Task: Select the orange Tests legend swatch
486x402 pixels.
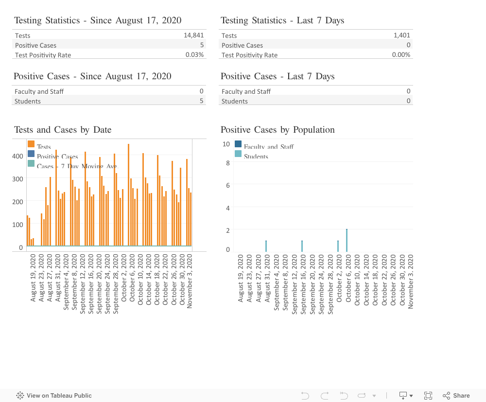Action: [31, 144]
